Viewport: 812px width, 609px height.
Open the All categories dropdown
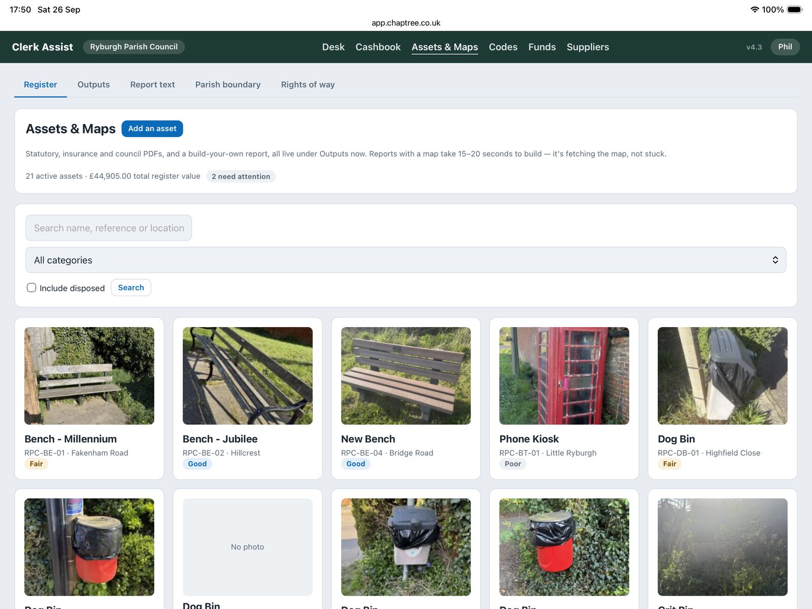405,260
